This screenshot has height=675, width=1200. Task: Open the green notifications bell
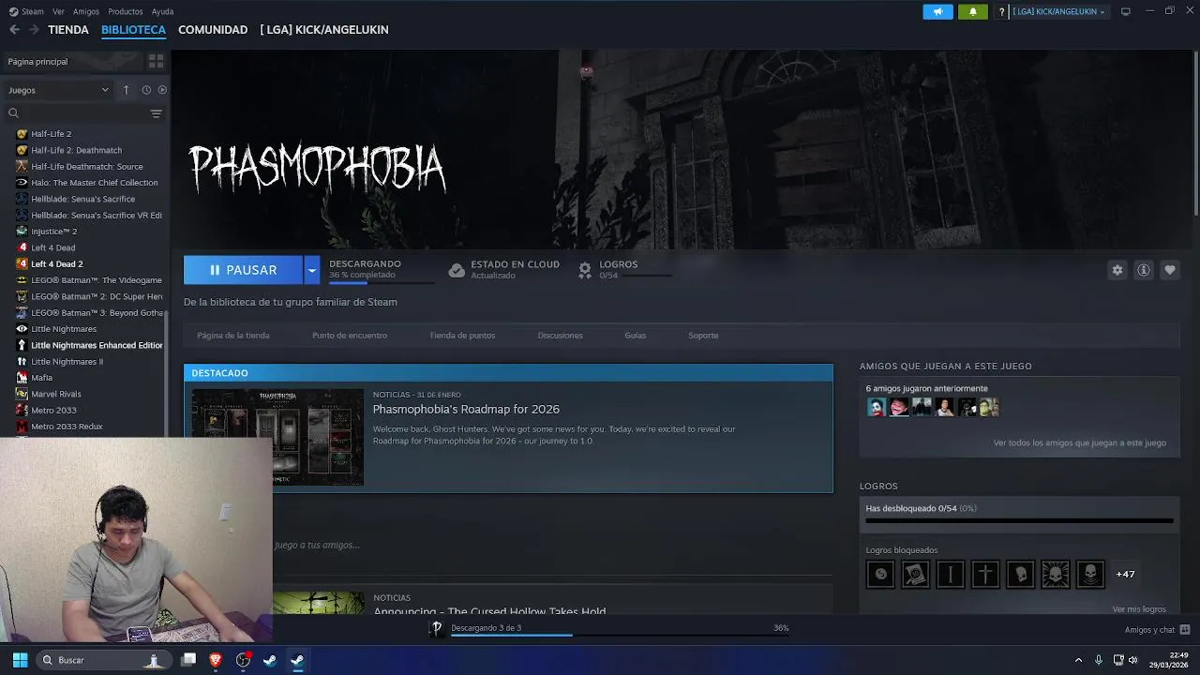[972, 11]
